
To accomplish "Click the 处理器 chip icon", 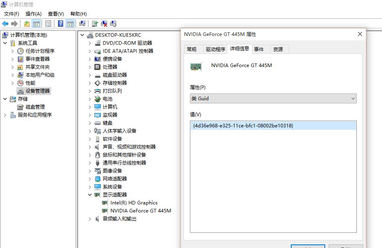I will coord(98,67).
